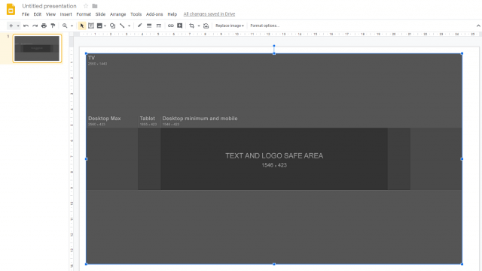Image resolution: width=482 pixels, height=271 pixels.
Task: Select slide 1 thumbnail in filmstrip
Action: pyautogui.click(x=37, y=49)
